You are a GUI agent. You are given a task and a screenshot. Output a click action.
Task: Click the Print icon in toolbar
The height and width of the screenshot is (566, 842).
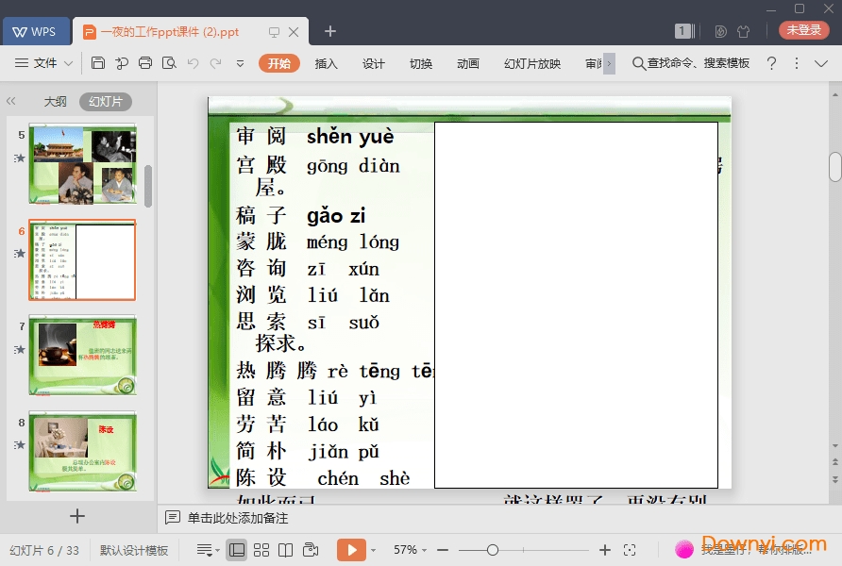(144, 63)
